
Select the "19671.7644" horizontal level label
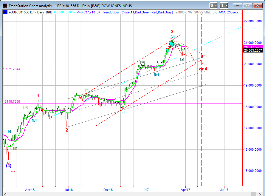point(12,69)
